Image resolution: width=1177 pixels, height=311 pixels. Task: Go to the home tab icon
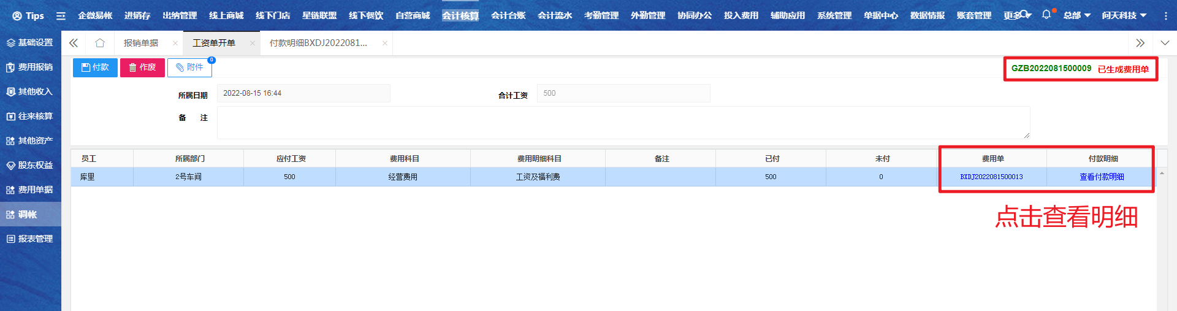(x=99, y=43)
